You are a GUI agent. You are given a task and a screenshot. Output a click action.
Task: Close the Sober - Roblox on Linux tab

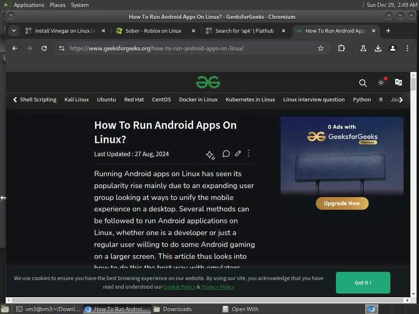(194, 31)
